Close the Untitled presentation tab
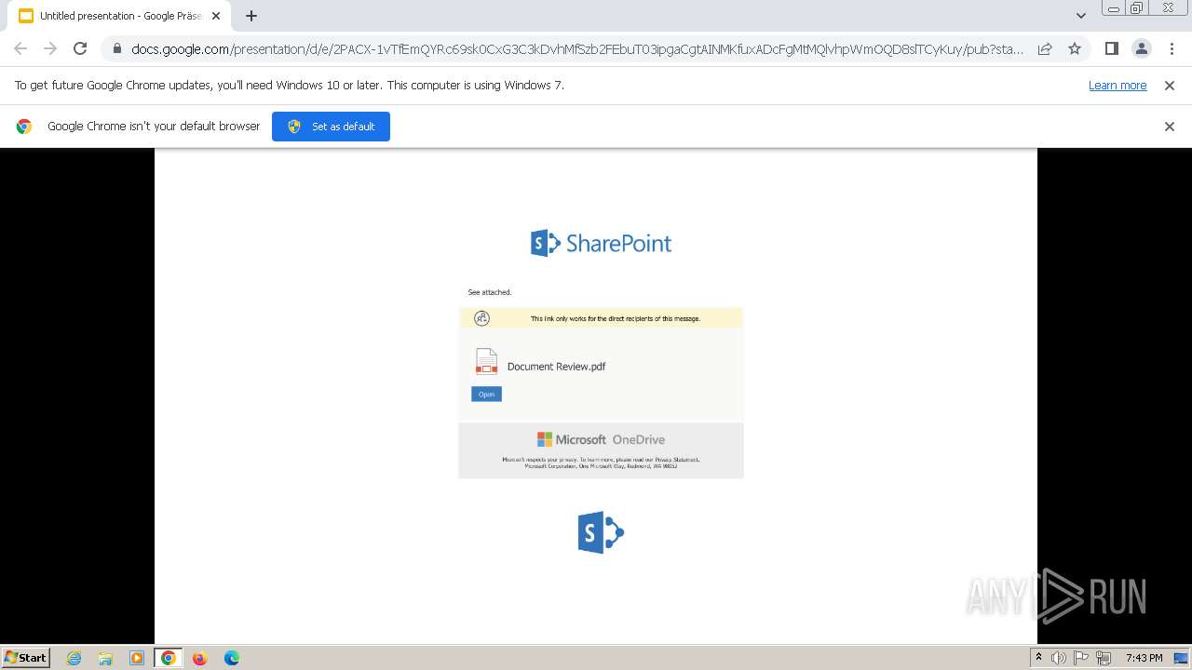1192x670 pixels. pos(216,16)
